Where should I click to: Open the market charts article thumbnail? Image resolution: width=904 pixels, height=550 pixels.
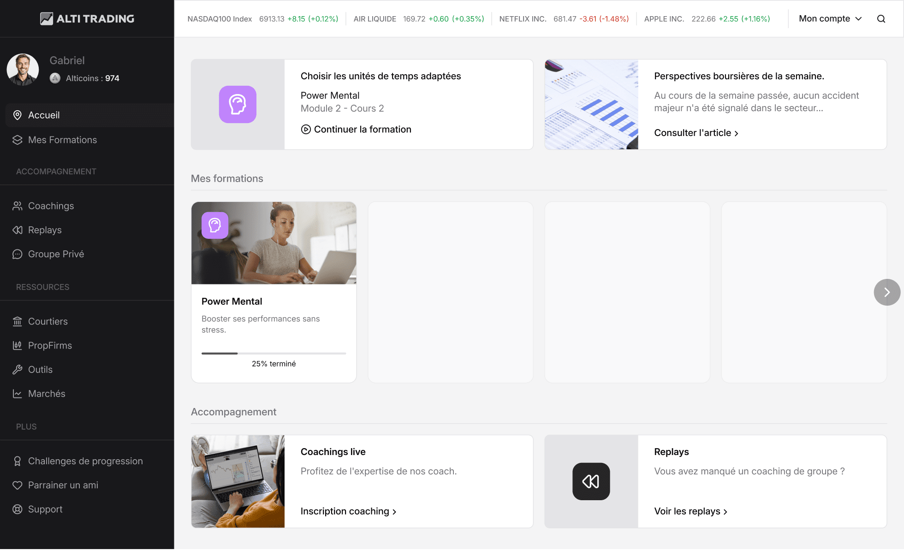(591, 104)
